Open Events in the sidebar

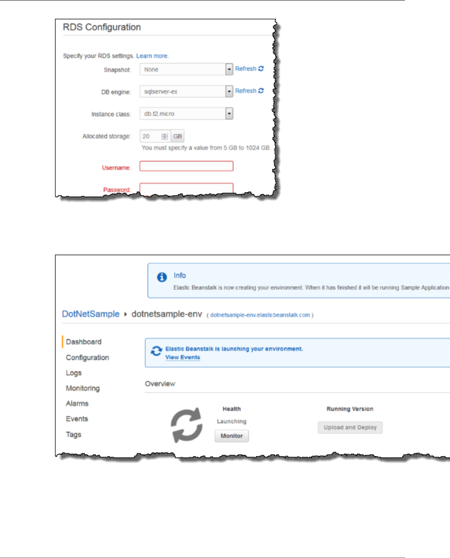77,419
